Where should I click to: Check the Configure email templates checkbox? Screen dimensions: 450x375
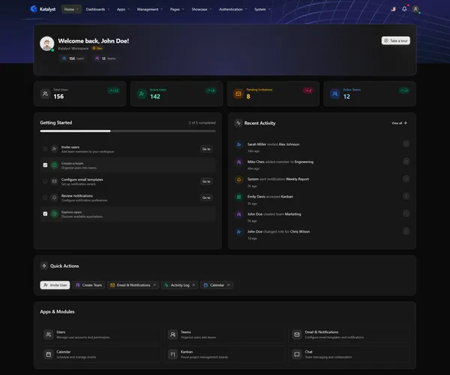click(45, 181)
